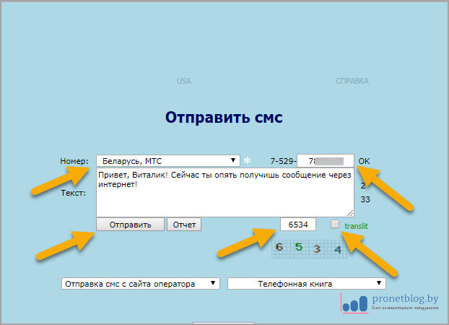449x325 pixels.
Task: Click the Номер: label
Action: (74, 161)
